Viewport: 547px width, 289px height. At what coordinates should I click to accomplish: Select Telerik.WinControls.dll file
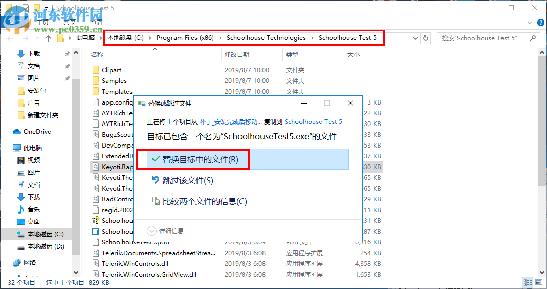click(x=135, y=263)
